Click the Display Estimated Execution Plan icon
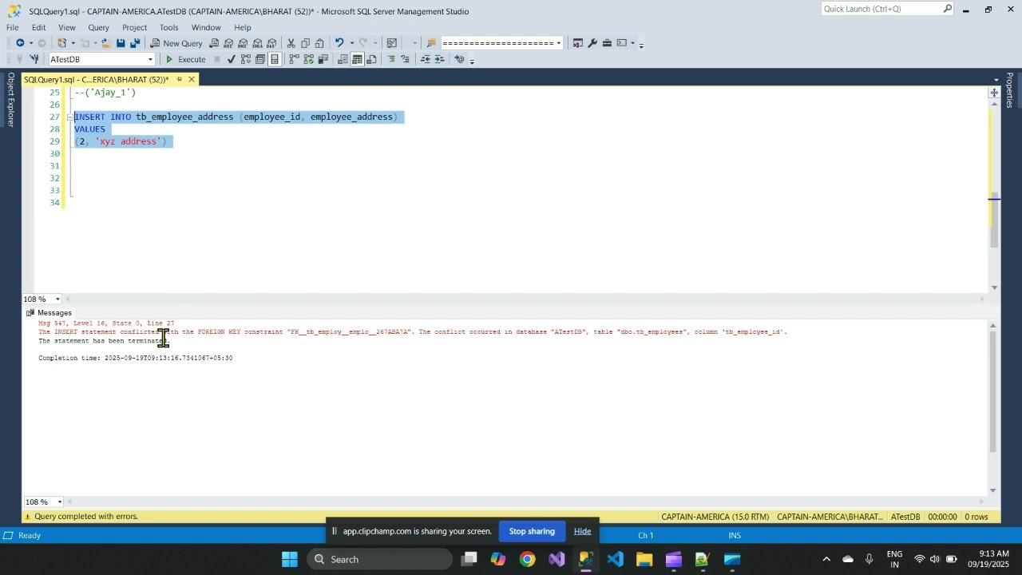 point(246,59)
